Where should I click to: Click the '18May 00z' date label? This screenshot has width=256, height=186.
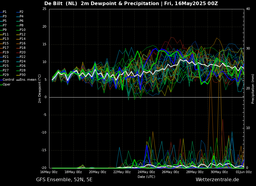pyautogui.click(x=73, y=172)
